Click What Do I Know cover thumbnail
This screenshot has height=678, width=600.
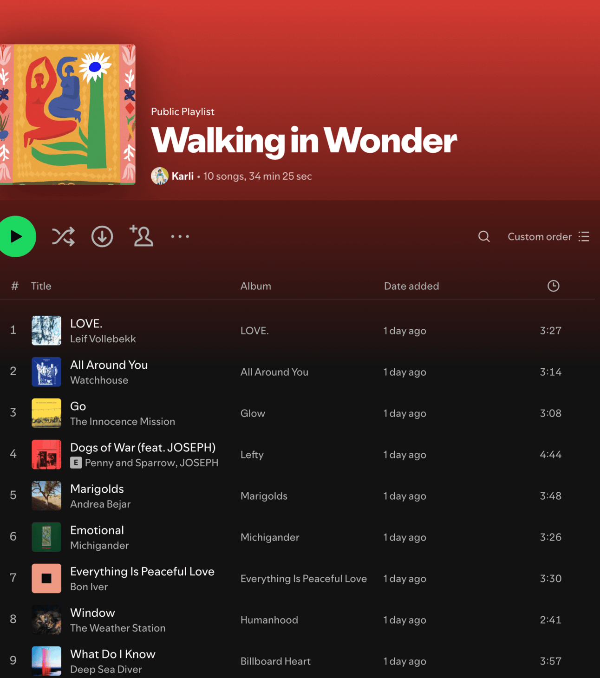point(46,661)
